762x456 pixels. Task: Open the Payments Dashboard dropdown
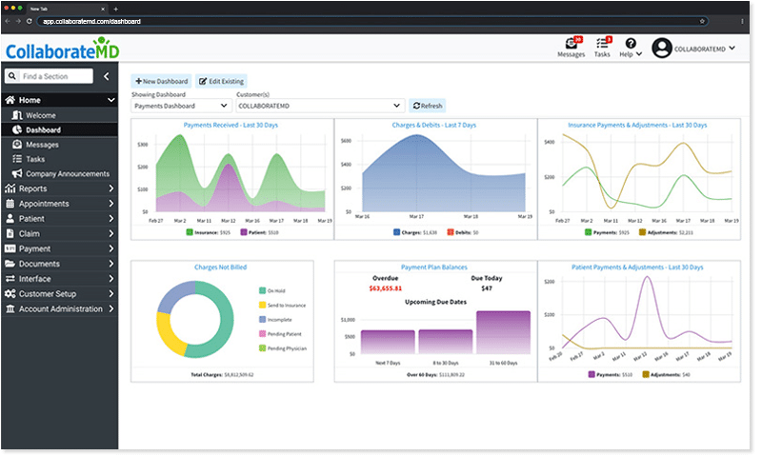pos(182,107)
